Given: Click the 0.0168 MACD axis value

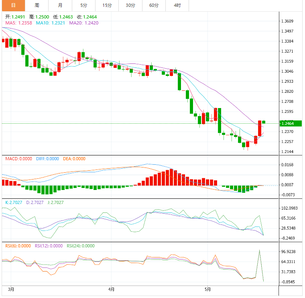Looking at the screenshot, I should coord(287,165).
